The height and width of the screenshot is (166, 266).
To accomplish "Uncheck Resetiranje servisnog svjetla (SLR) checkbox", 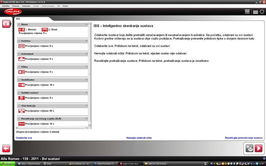I will click(19, 119).
